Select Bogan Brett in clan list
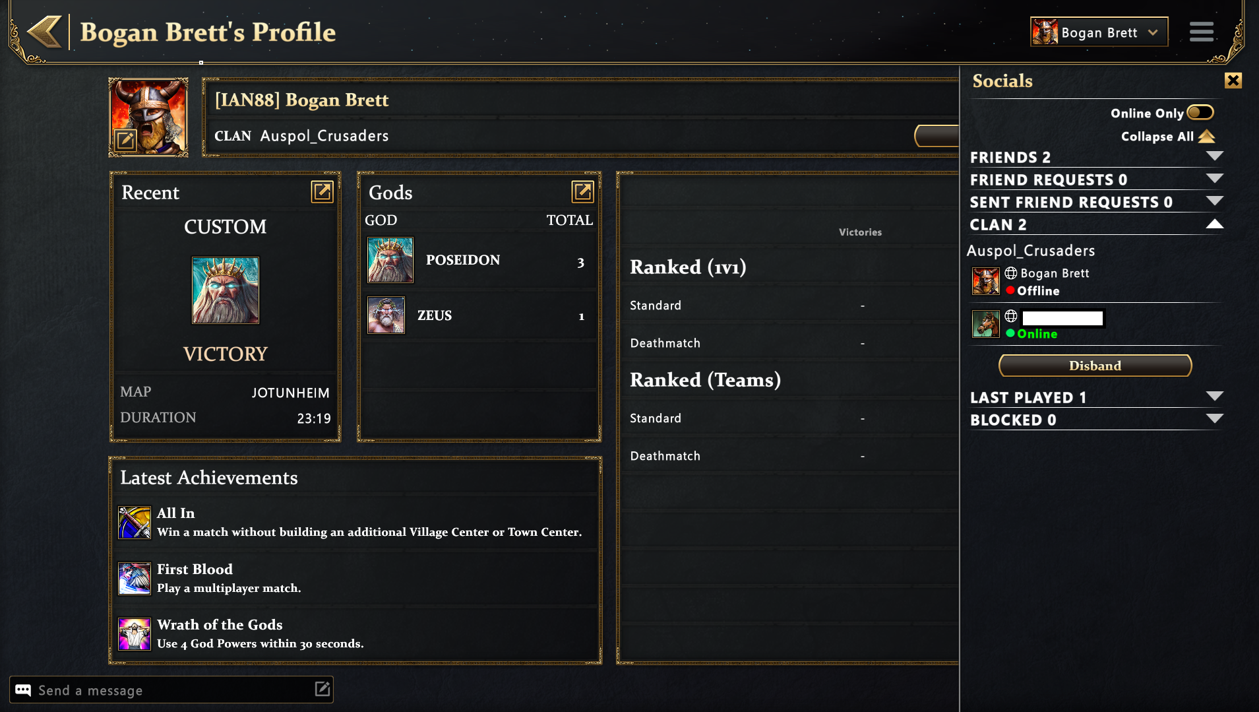Image resolution: width=1259 pixels, height=712 pixels. coord(1054,274)
